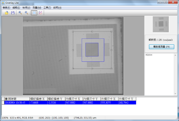Open the 測量(M) menu
The width and height of the screenshot is (179, 121).
(37, 8)
